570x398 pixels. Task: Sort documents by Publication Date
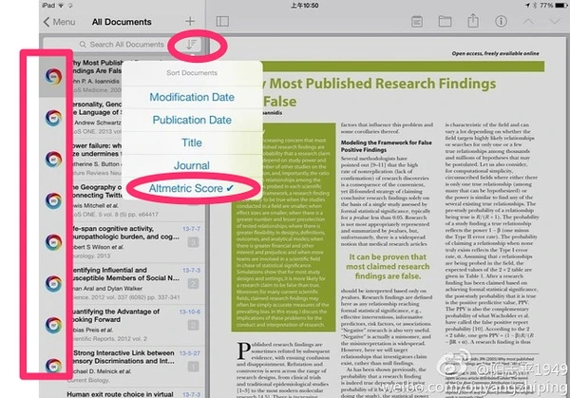191,121
